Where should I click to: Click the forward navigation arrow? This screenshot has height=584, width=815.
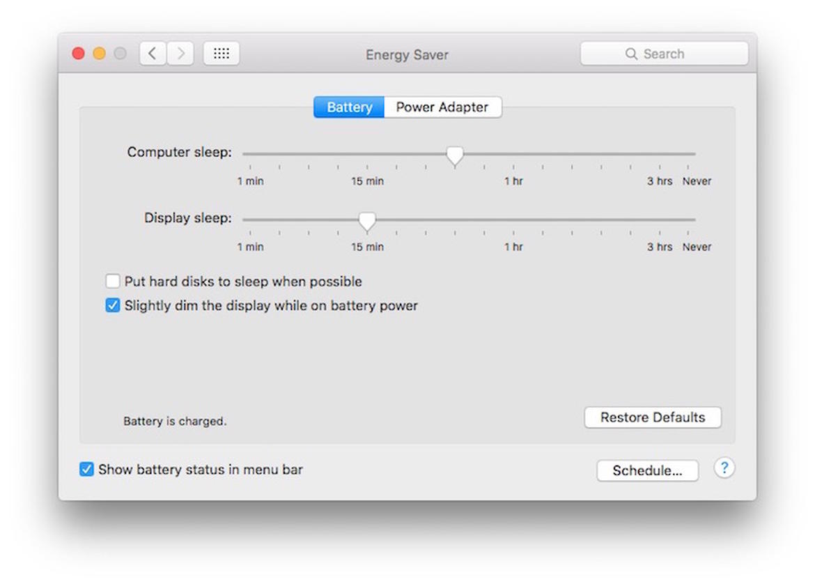[x=180, y=53]
